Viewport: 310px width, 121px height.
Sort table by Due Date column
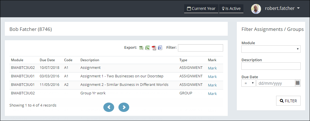click(x=47, y=60)
